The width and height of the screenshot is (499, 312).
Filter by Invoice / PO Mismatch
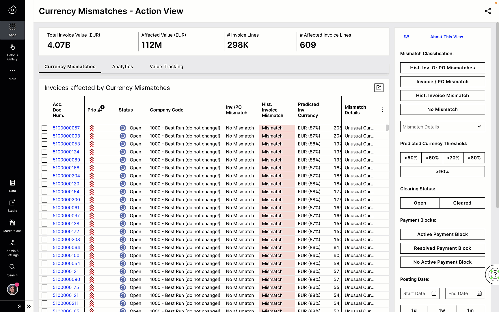click(442, 82)
